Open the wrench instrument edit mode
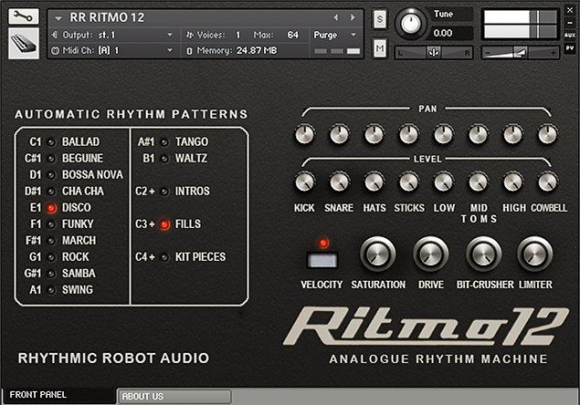This screenshot has width=580, height=405. 24,16
